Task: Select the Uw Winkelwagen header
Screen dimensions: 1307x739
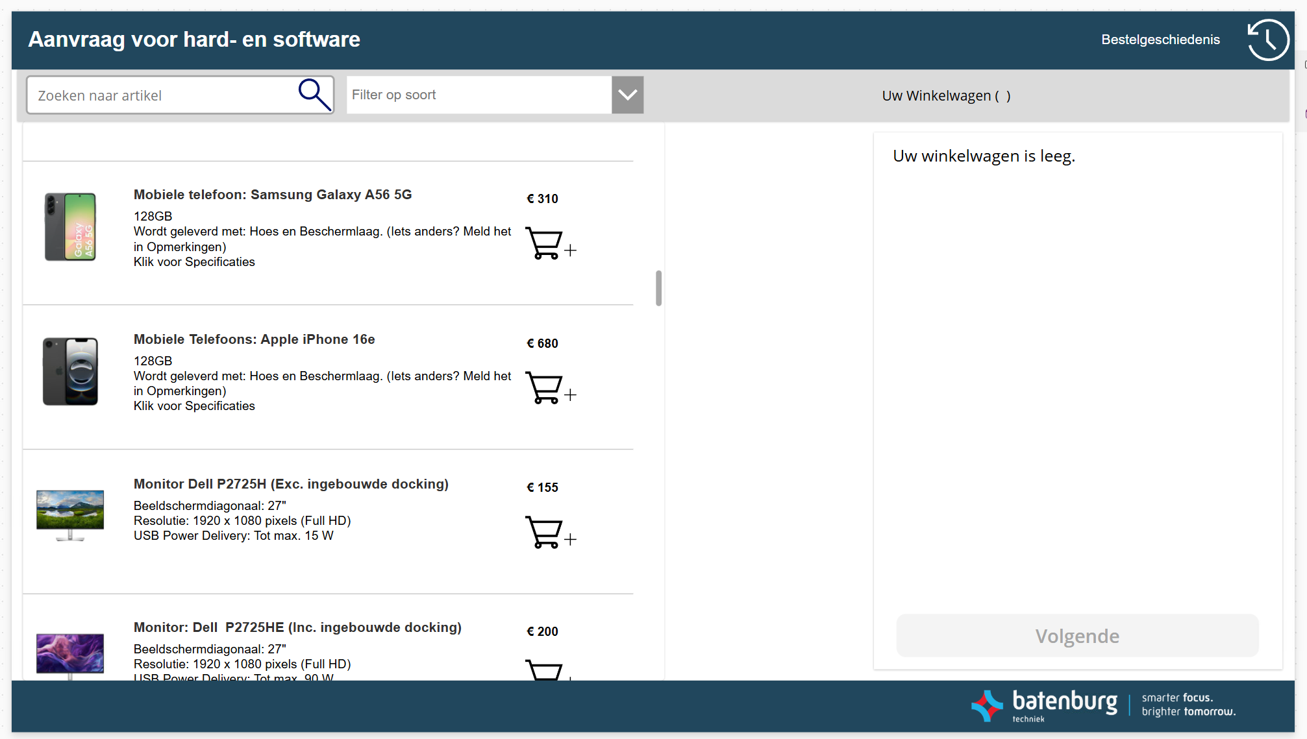Action: pyautogui.click(x=945, y=96)
